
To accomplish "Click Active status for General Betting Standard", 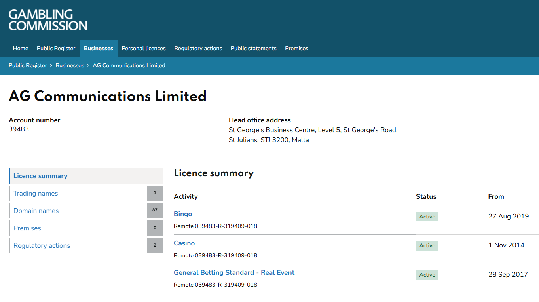I will coord(427,275).
